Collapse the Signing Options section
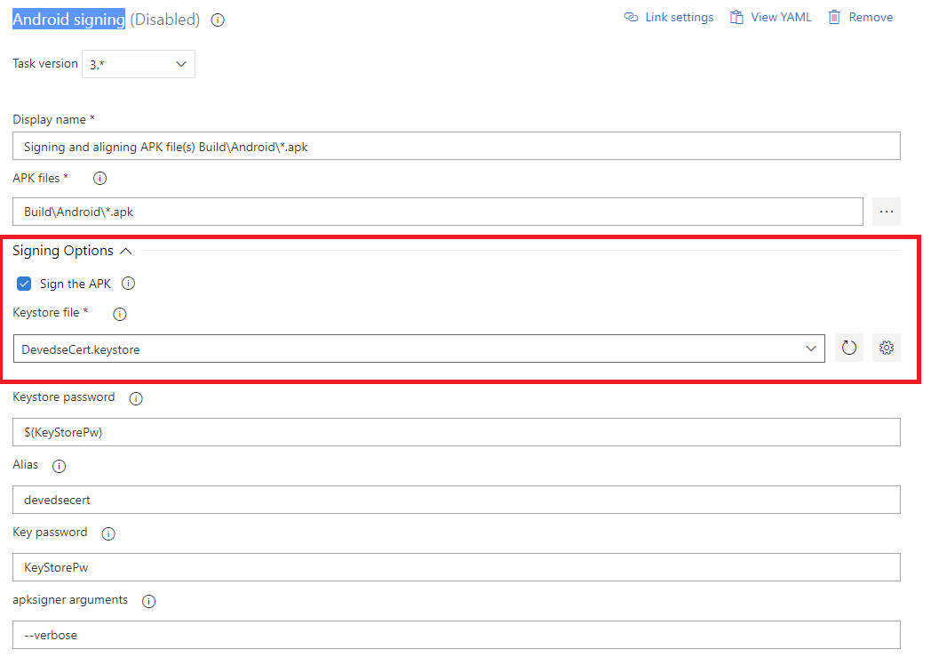 pos(126,250)
